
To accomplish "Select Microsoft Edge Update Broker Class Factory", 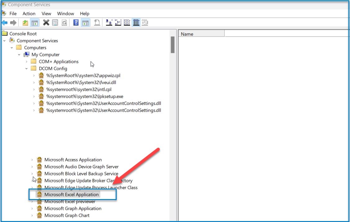I will coord(88,181).
